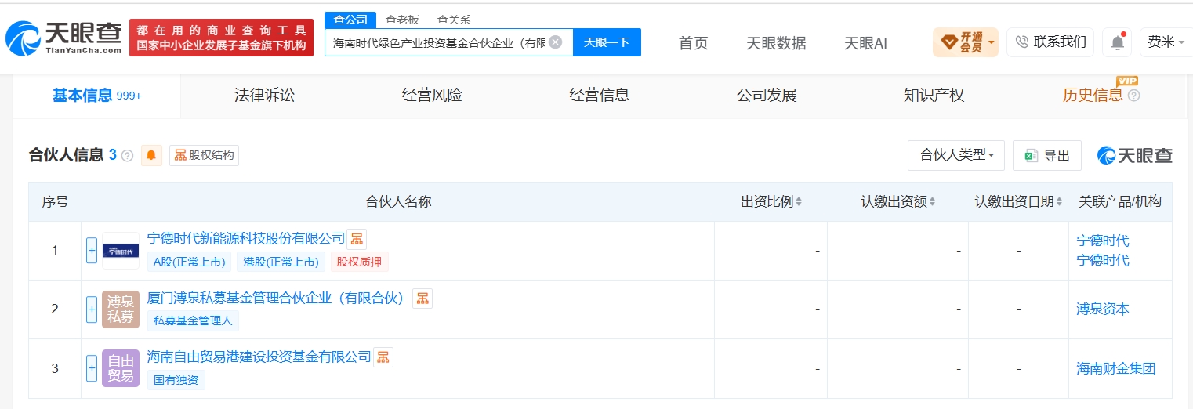Open the 合伙人类型 dropdown filter

[956, 155]
